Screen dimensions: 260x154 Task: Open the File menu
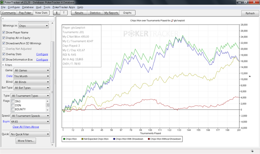click(3, 7)
